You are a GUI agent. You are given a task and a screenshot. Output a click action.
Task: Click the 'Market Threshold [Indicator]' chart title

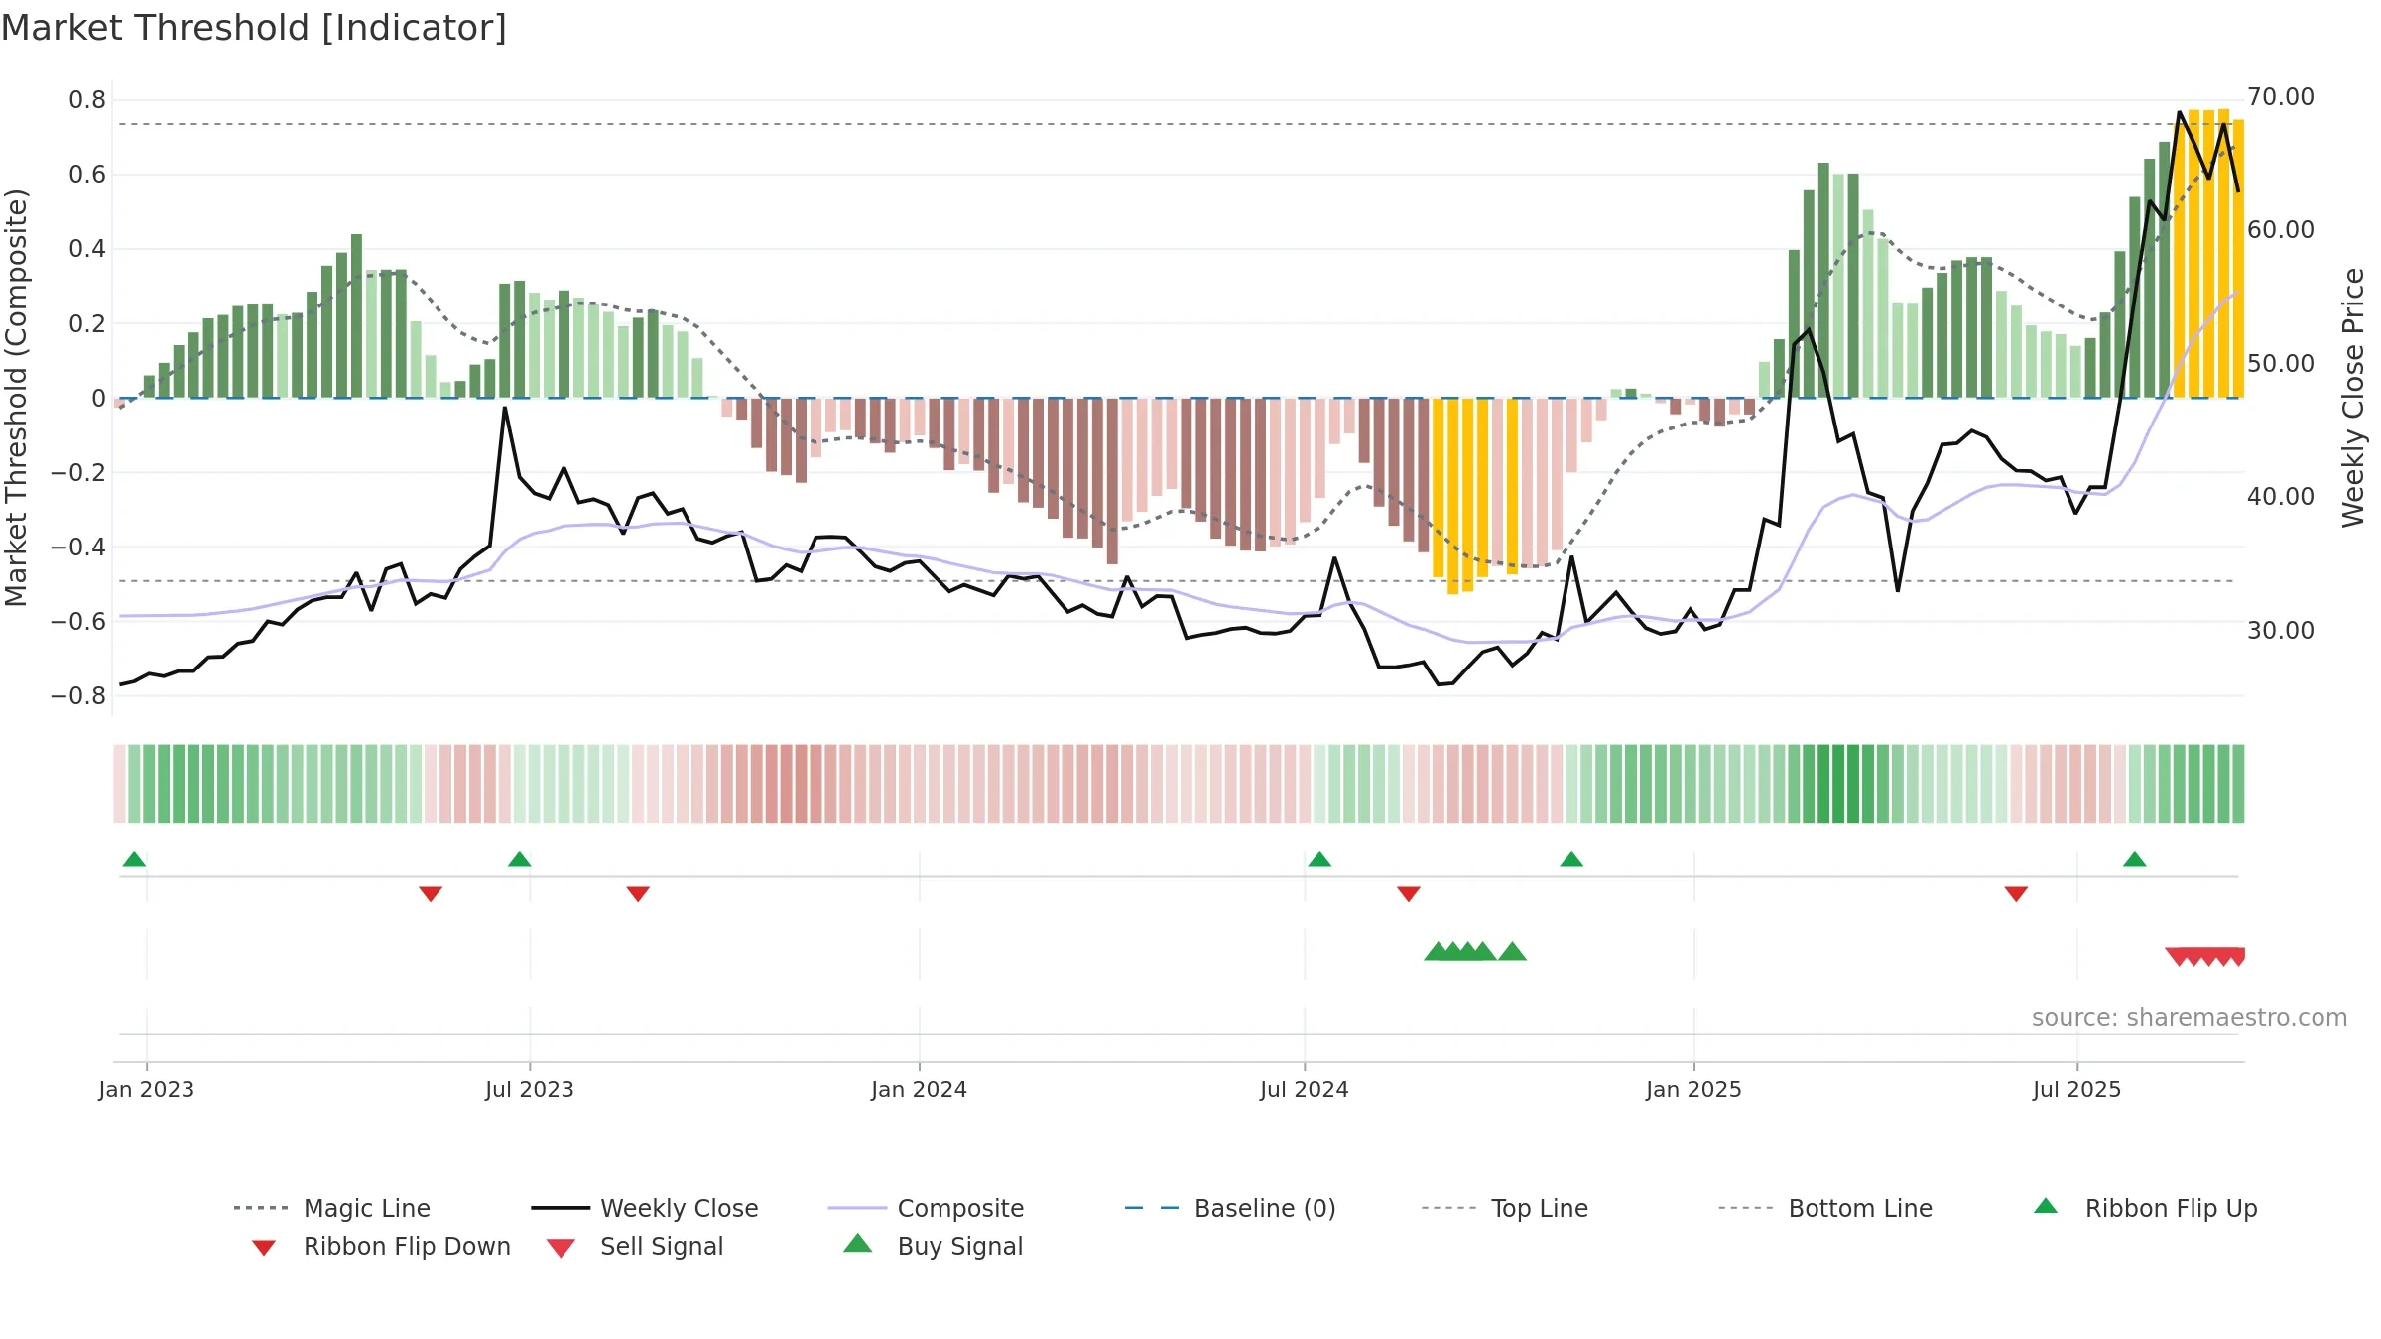point(254,28)
